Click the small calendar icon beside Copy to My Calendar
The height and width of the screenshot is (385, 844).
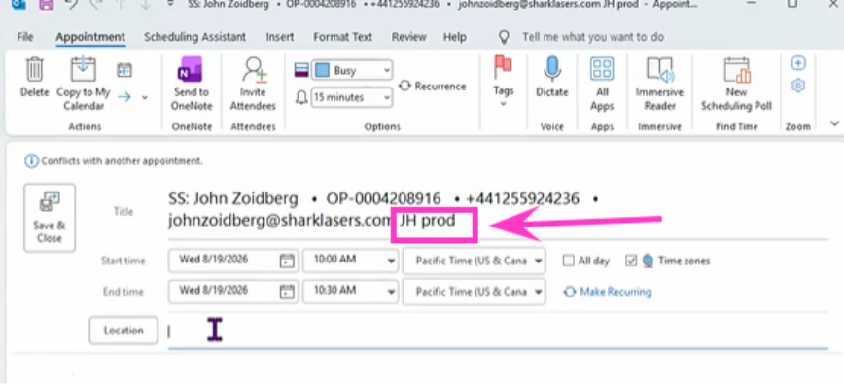[x=124, y=70]
